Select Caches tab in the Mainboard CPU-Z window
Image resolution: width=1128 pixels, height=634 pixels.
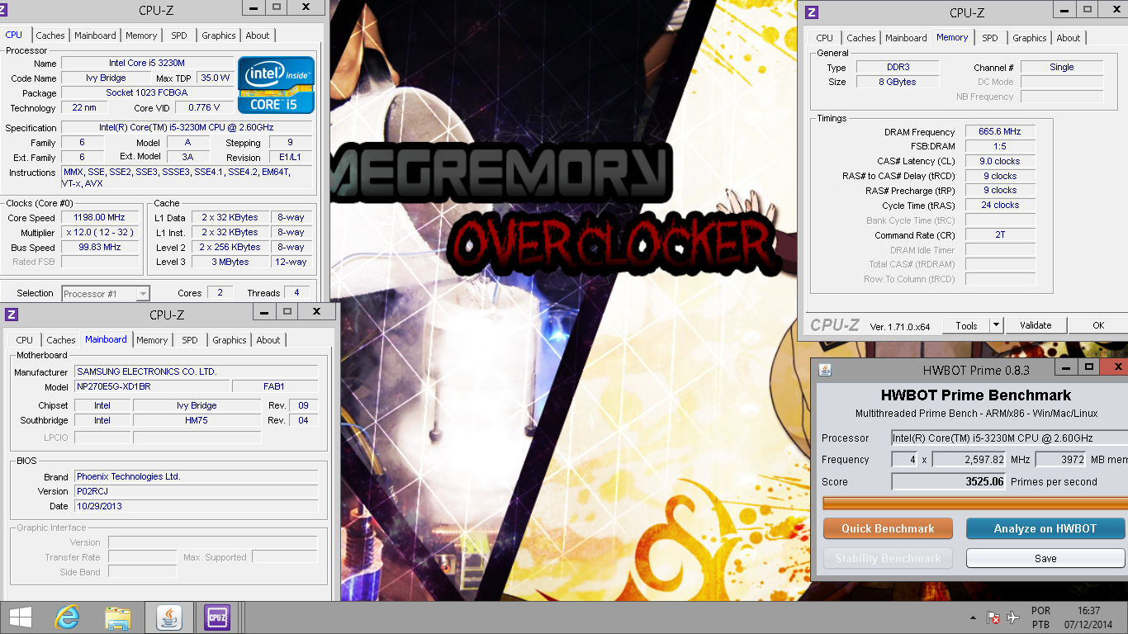click(x=61, y=340)
